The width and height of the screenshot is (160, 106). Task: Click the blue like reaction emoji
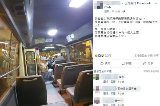click(99, 56)
